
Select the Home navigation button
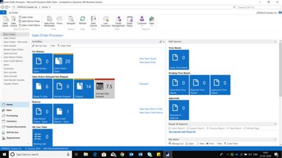tap(15, 104)
